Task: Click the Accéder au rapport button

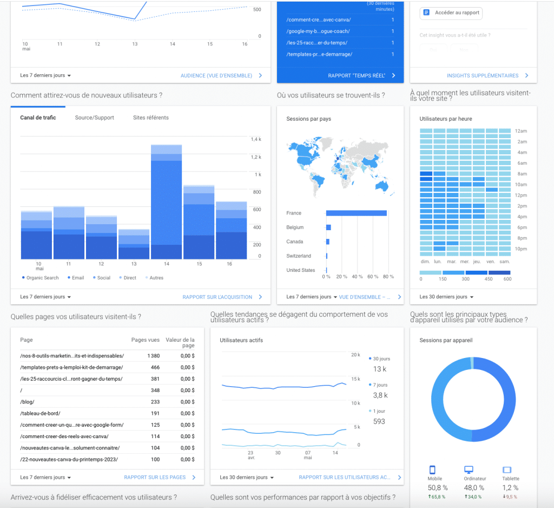Action: (451, 13)
